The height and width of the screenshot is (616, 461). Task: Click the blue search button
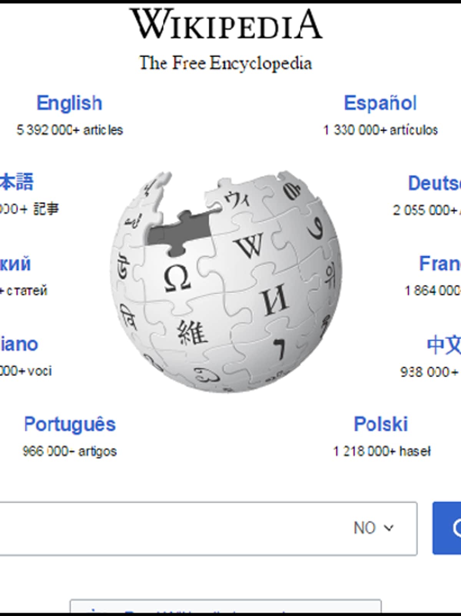pyautogui.click(x=447, y=528)
